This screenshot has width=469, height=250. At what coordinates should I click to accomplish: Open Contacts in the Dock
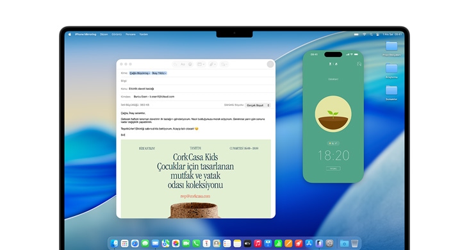[x=217, y=244]
